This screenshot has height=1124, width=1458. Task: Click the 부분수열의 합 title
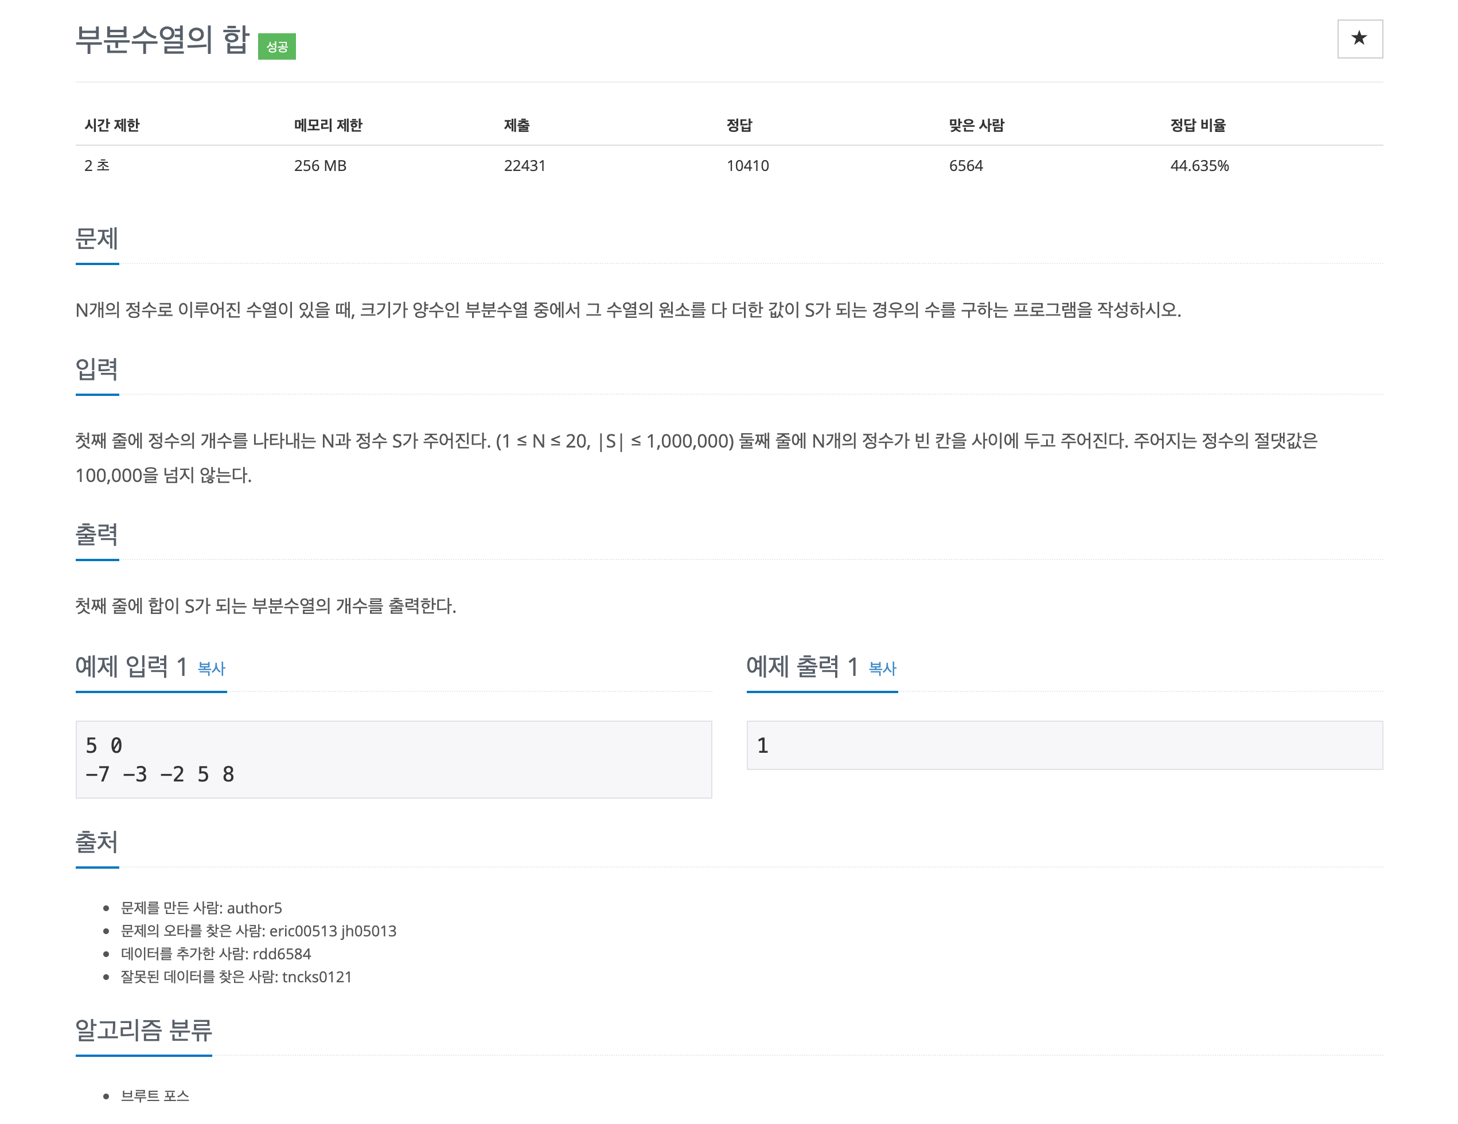click(x=162, y=40)
